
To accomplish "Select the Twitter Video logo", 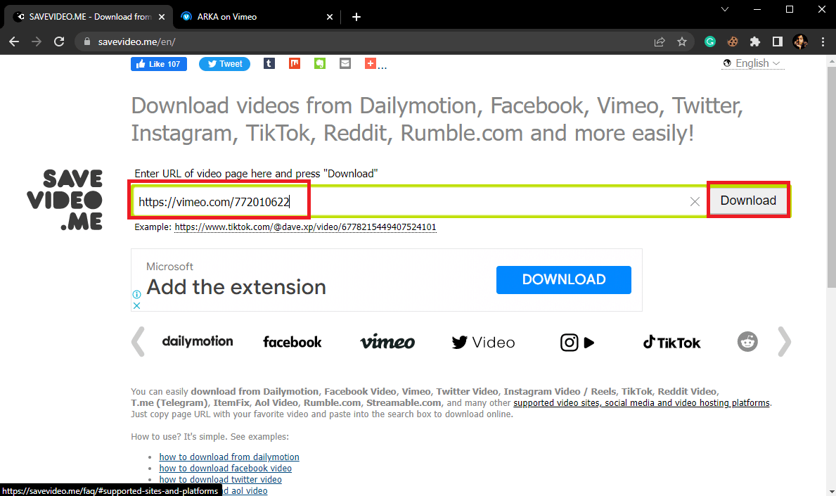I will tap(483, 343).
